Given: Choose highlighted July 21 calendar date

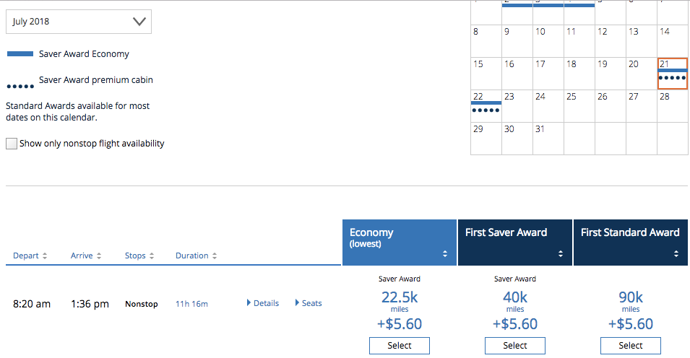Looking at the screenshot, I should pyautogui.click(x=672, y=74).
